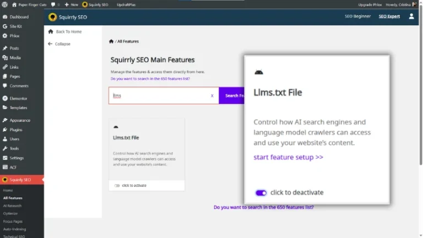This screenshot has width=423, height=238.
Task: Go Back To Home in Squirrly menu
Action: point(68,31)
